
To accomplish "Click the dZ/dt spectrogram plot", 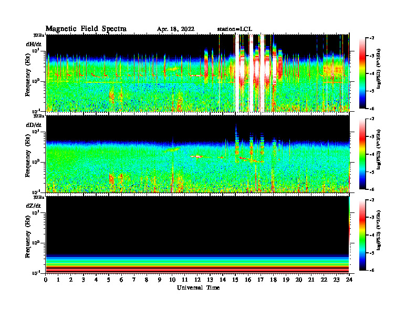I will [197, 234].
